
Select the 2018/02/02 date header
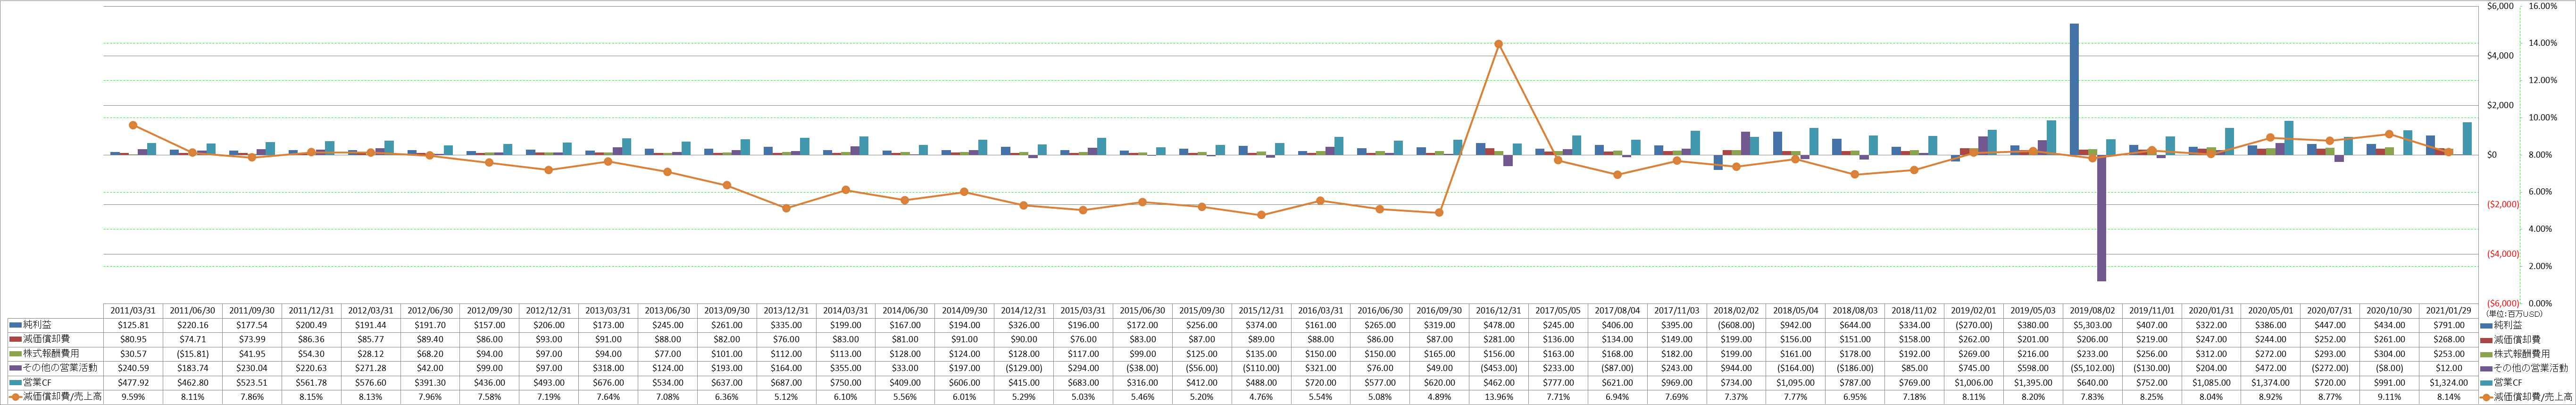coord(1736,311)
